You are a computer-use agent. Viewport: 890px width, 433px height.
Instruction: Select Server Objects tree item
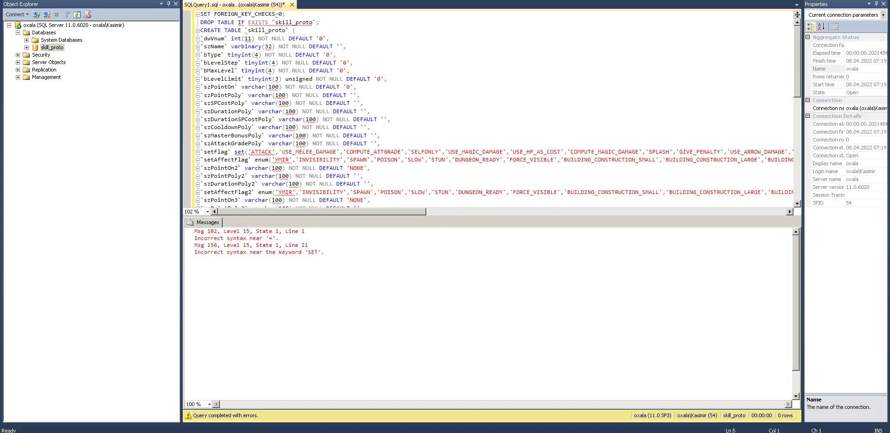49,62
